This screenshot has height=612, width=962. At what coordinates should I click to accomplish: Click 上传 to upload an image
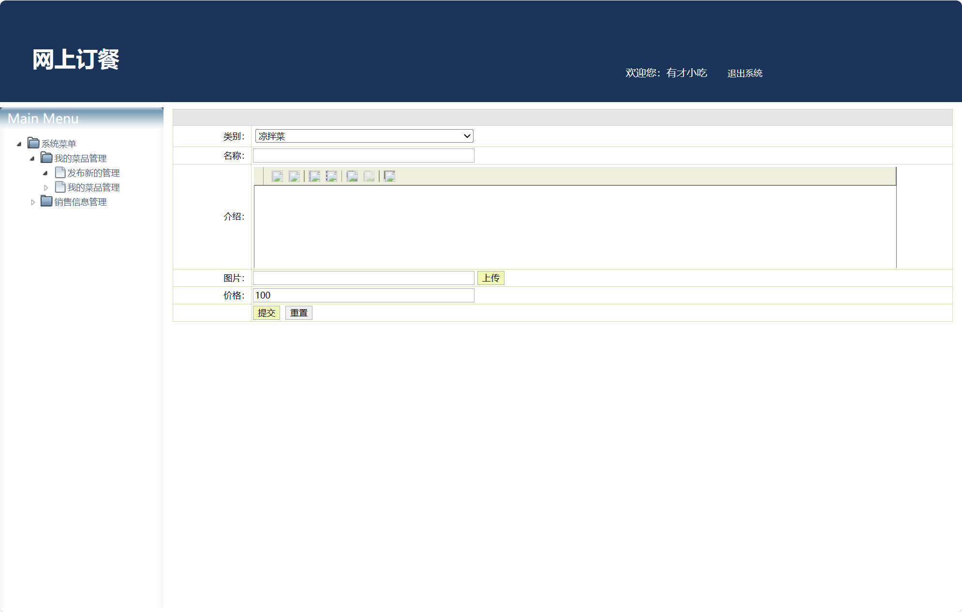(491, 278)
